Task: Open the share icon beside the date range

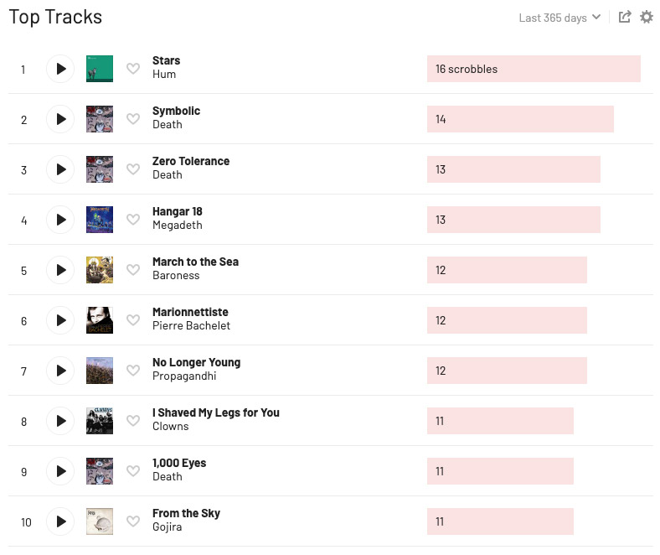Action: click(x=625, y=17)
